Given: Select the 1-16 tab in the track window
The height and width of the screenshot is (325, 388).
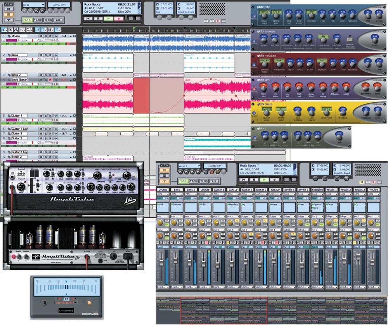Looking at the screenshot, I should coord(27,20).
